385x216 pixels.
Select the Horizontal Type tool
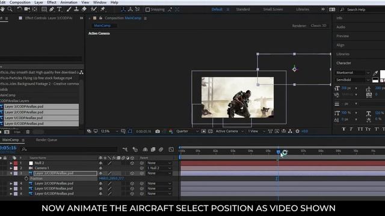[x=59, y=10]
